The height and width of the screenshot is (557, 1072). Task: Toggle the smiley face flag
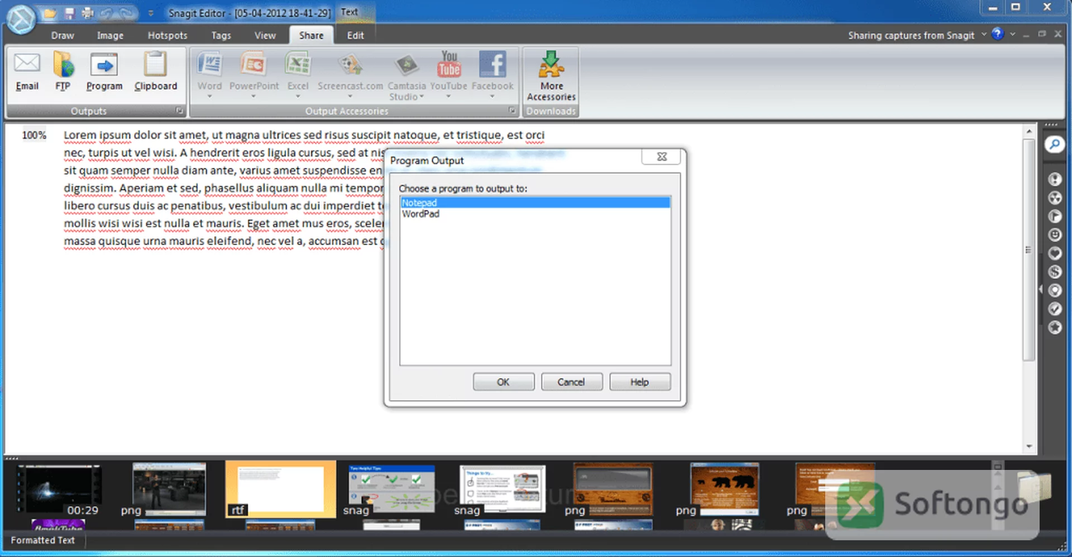coord(1054,234)
